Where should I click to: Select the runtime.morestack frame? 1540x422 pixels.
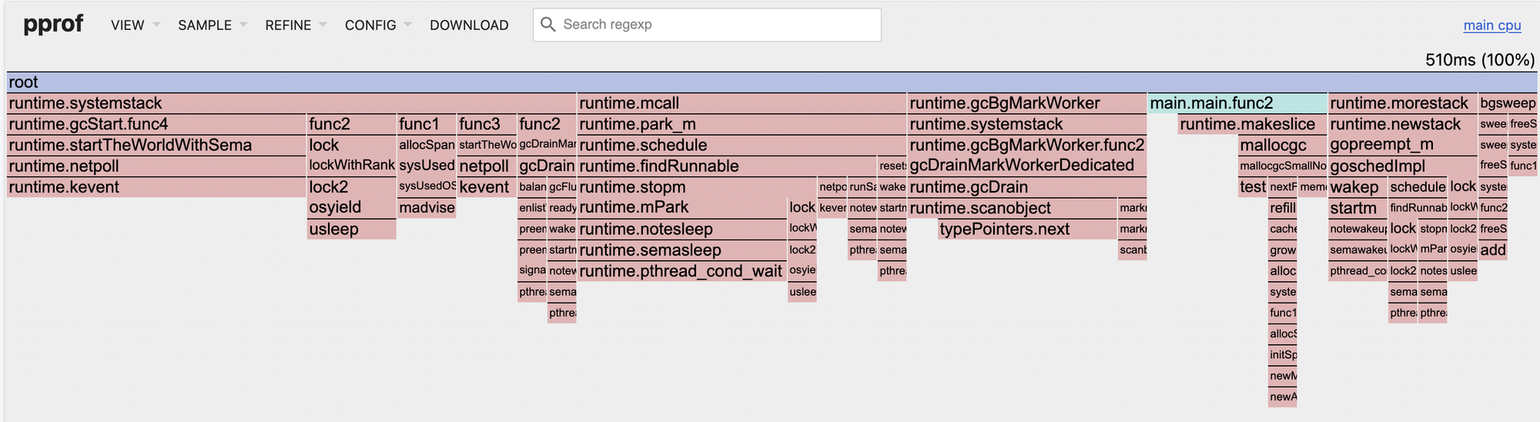click(x=1401, y=103)
